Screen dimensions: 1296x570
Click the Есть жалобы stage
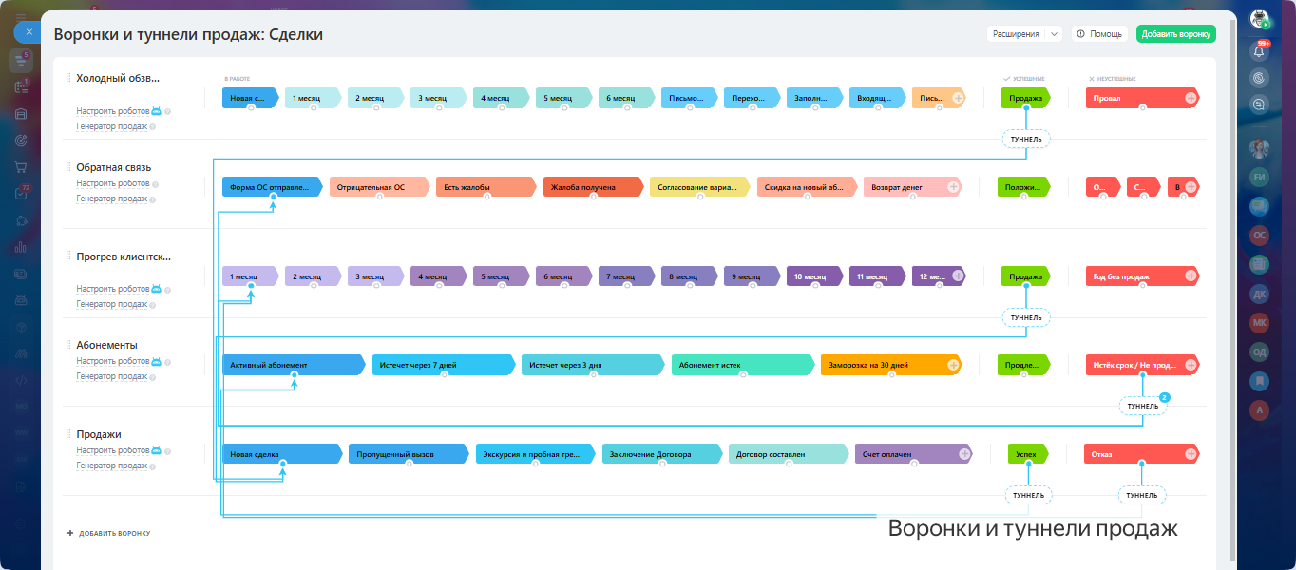point(486,187)
